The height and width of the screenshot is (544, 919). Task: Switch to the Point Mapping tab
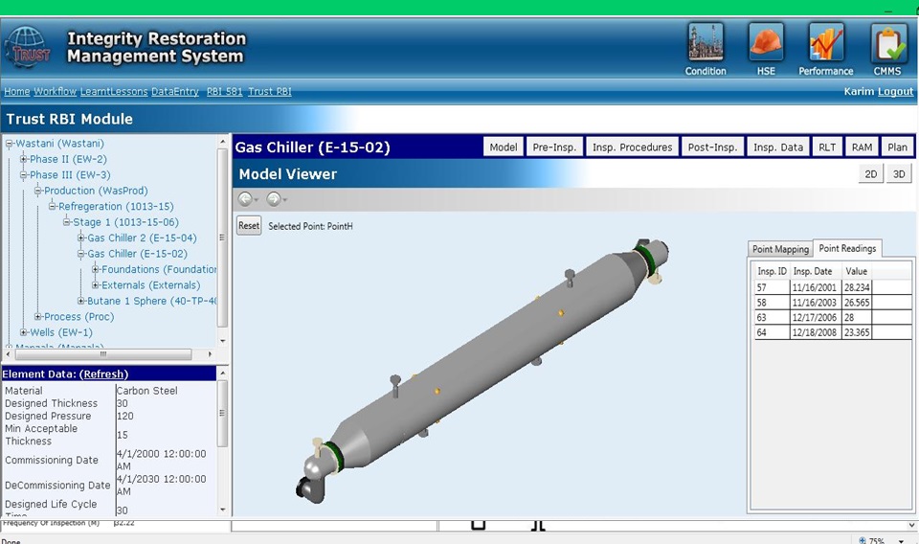780,249
